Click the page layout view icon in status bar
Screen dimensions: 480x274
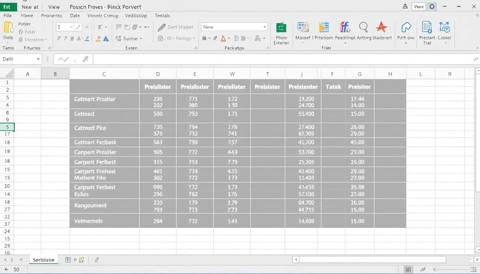coord(408,270)
